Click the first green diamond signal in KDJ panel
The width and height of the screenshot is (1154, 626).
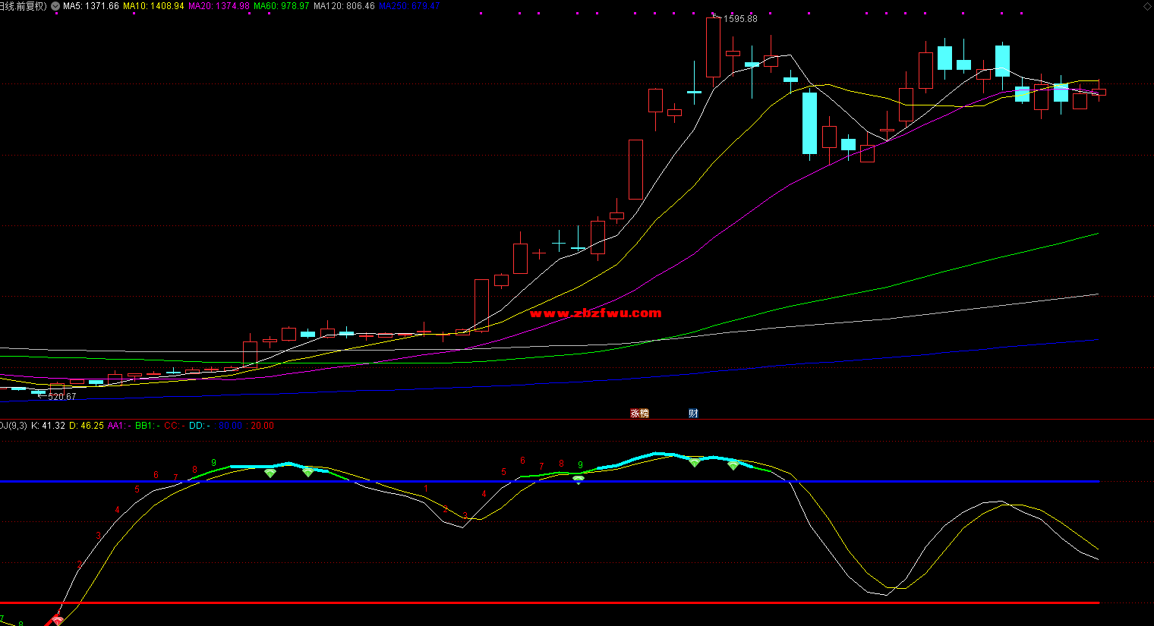click(270, 473)
